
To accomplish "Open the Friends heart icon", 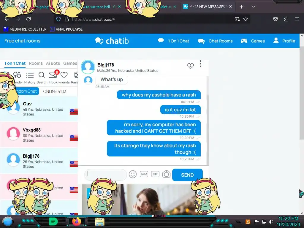I will [x=64, y=78].
